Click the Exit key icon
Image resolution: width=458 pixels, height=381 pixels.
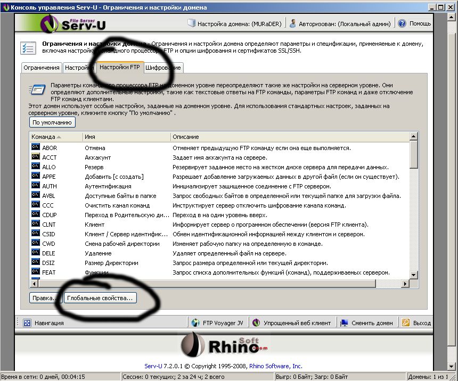[x=405, y=322]
